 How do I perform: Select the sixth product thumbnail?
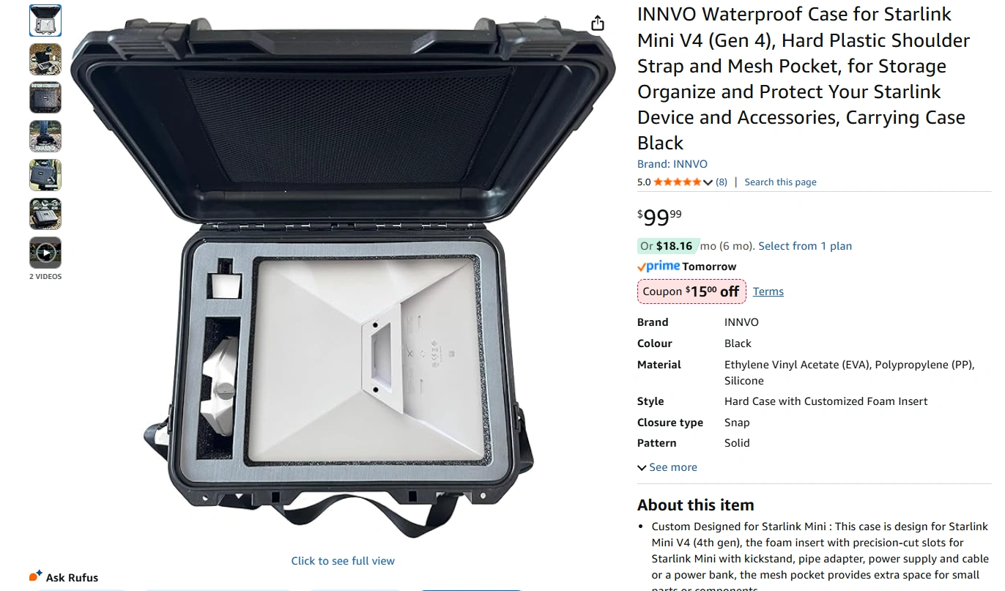point(45,214)
